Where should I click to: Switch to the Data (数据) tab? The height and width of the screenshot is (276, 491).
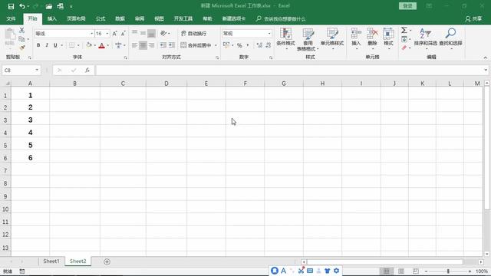120,18
